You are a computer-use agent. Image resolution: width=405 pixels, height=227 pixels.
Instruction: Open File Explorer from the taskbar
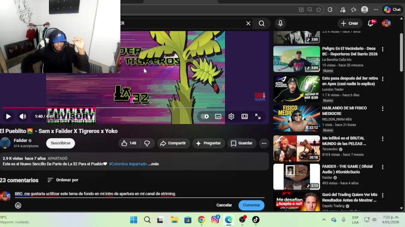click(x=174, y=220)
